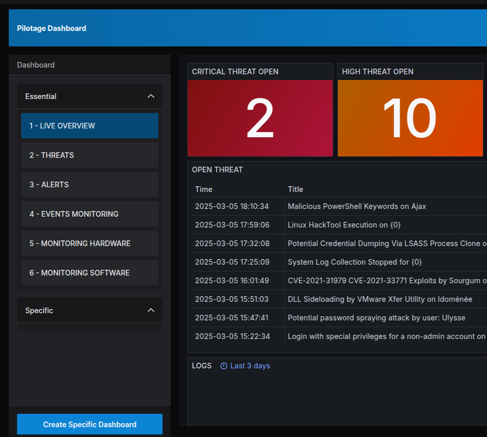487x437 pixels.
Task: Click the OPEN THREAT panel title
Action: click(217, 170)
